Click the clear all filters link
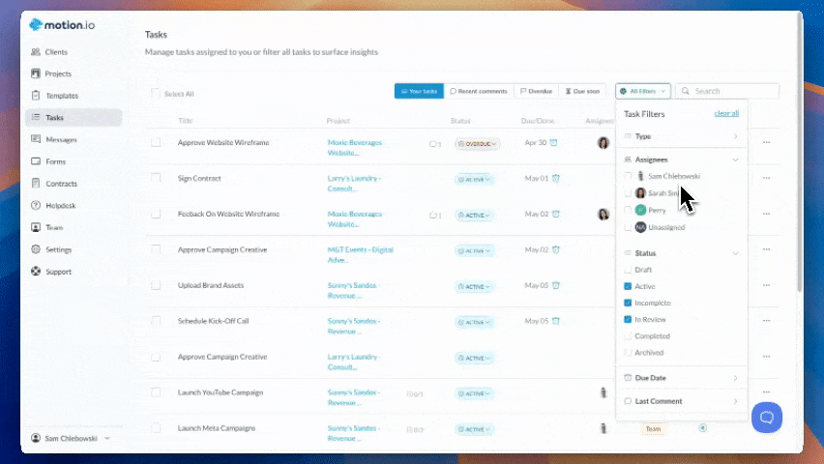Viewport: 824px width, 464px height. (x=726, y=113)
